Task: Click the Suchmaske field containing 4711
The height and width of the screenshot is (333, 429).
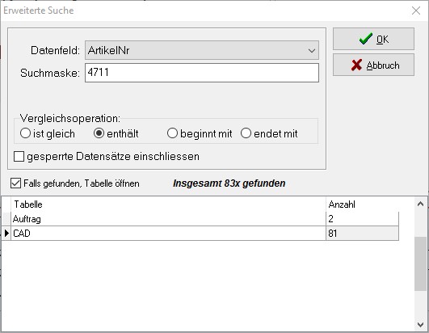Action: (202, 73)
